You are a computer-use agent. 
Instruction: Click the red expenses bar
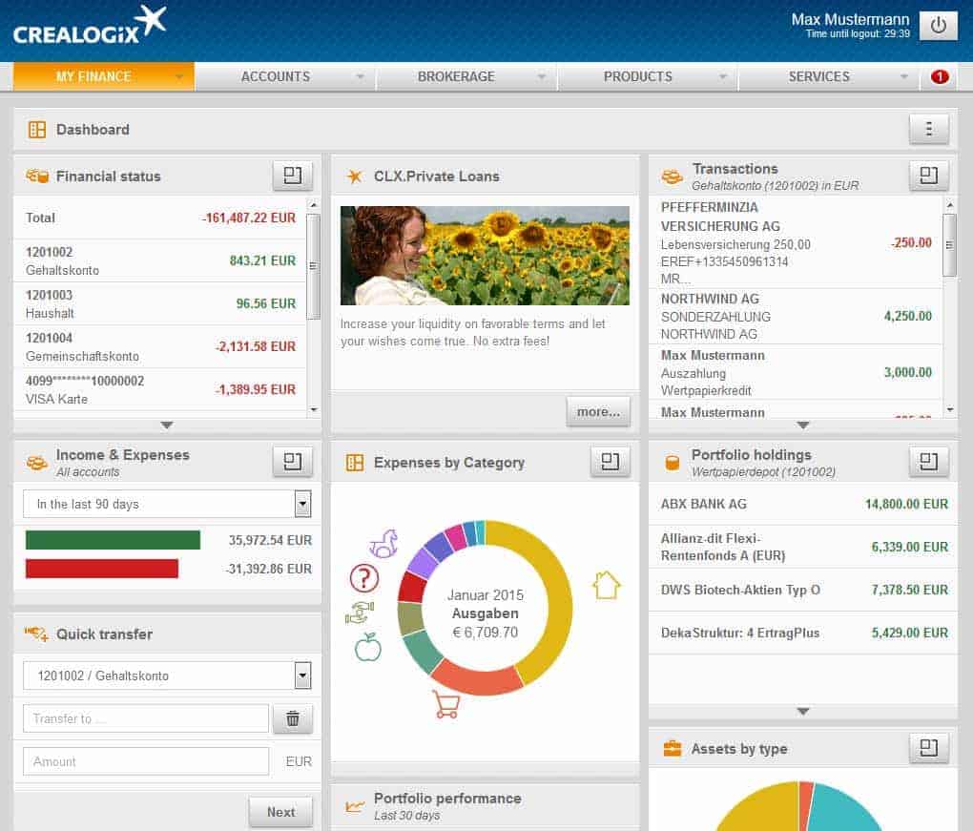pyautogui.click(x=102, y=569)
